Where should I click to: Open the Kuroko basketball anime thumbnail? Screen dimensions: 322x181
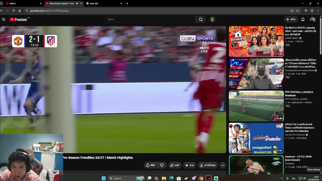[x=256, y=138]
